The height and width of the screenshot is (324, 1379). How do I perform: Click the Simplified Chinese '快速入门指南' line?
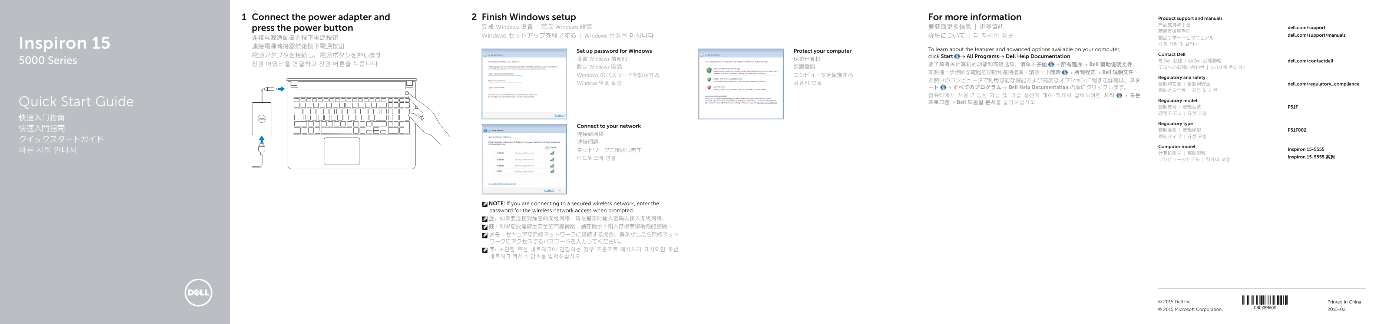[42, 118]
